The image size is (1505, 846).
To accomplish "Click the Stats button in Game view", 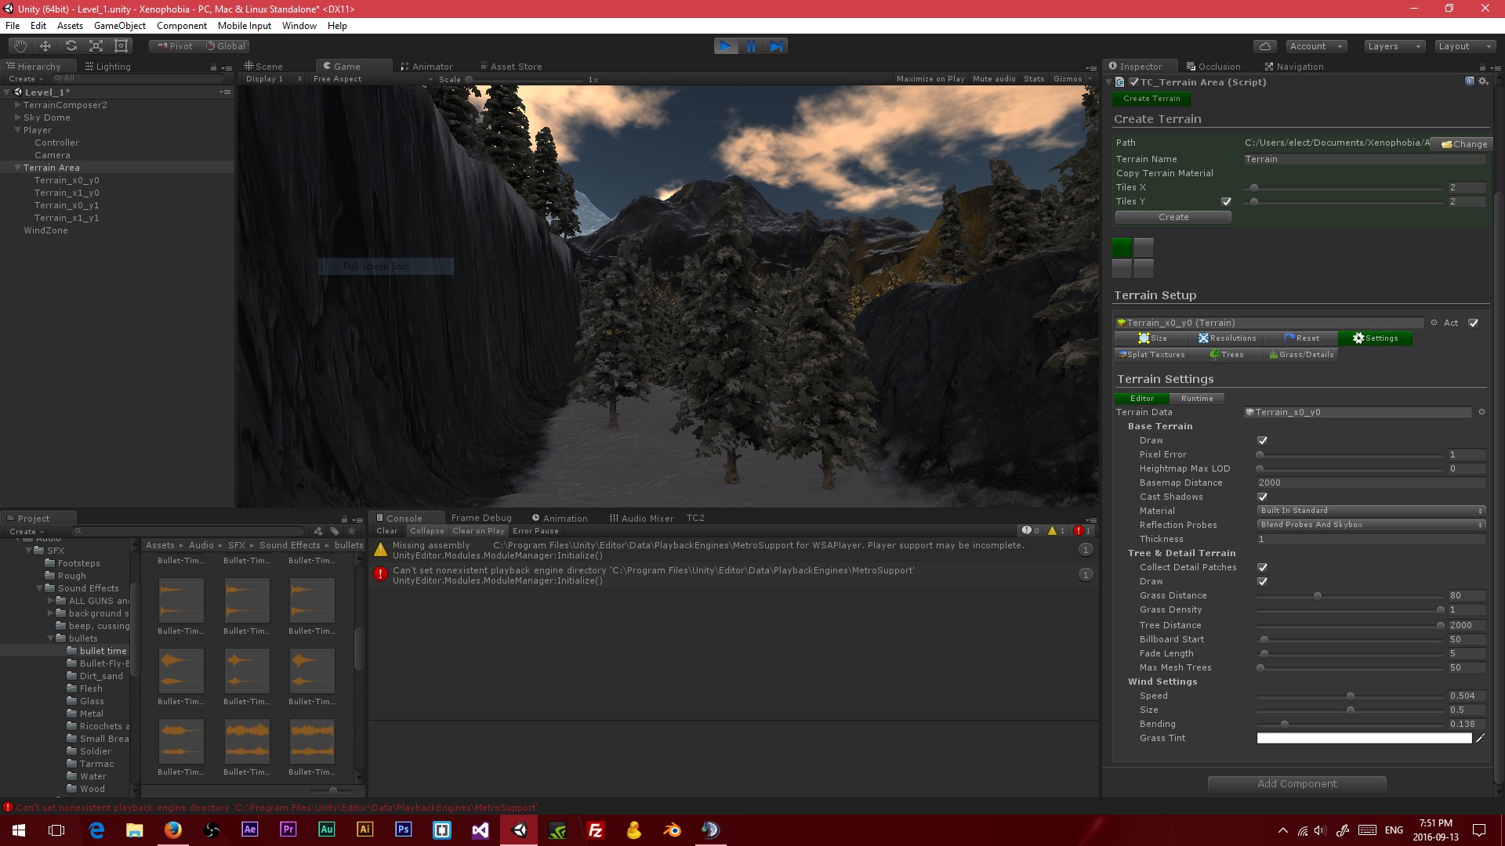I will 1034,79.
